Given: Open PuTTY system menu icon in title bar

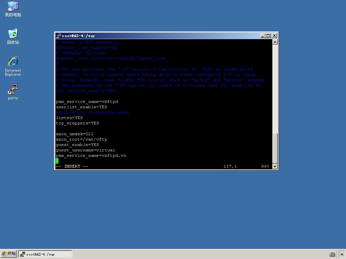Looking at the screenshot, I should pos(58,36).
